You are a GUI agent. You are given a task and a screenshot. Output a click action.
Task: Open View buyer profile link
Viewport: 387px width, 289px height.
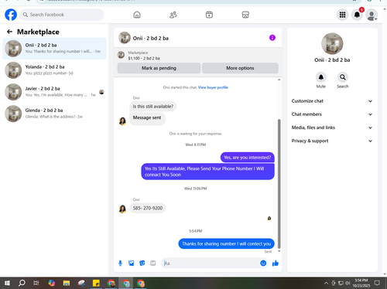point(213,87)
